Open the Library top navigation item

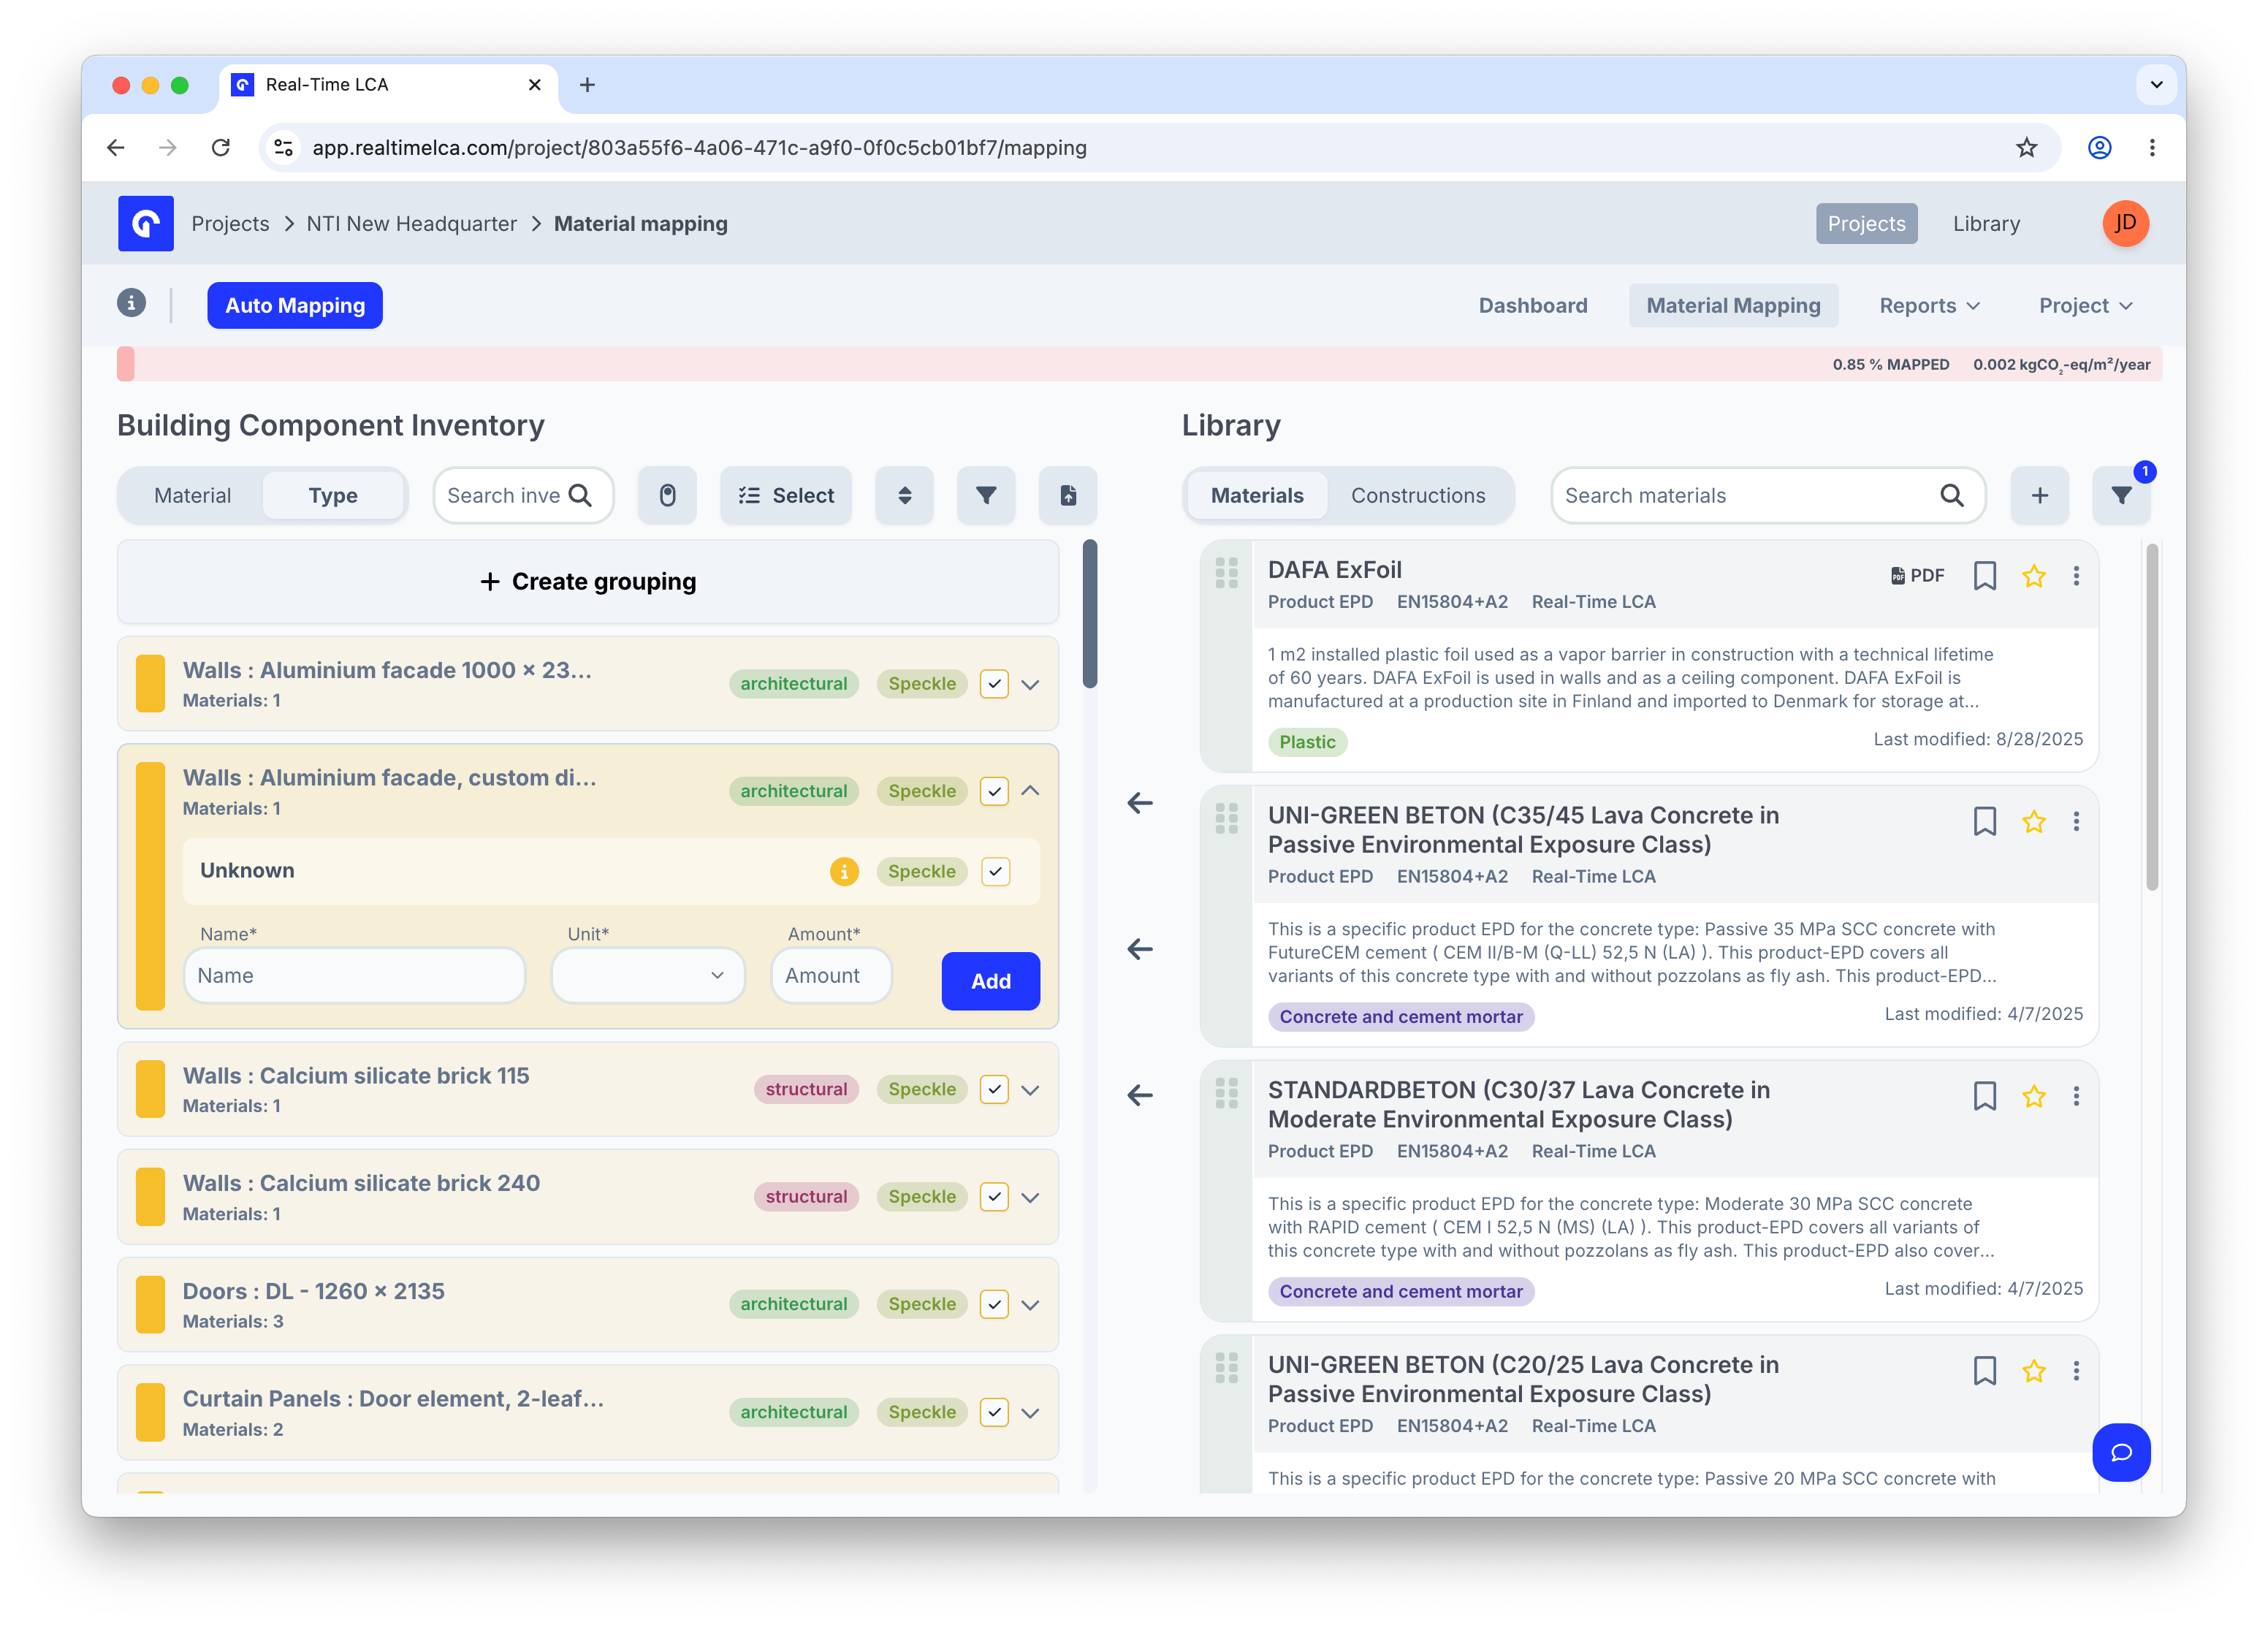coord(1986,223)
